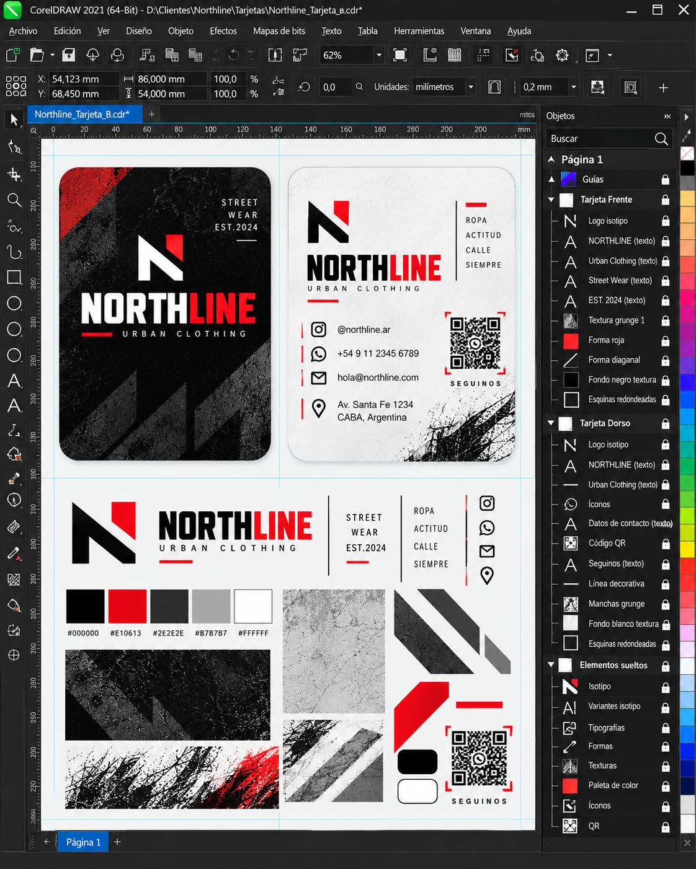
Task: Open new document tab plus button
Action: click(x=151, y=114)
